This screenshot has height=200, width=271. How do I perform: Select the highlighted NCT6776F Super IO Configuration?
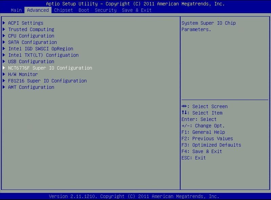pyautogui.click(x=50, y=68)
